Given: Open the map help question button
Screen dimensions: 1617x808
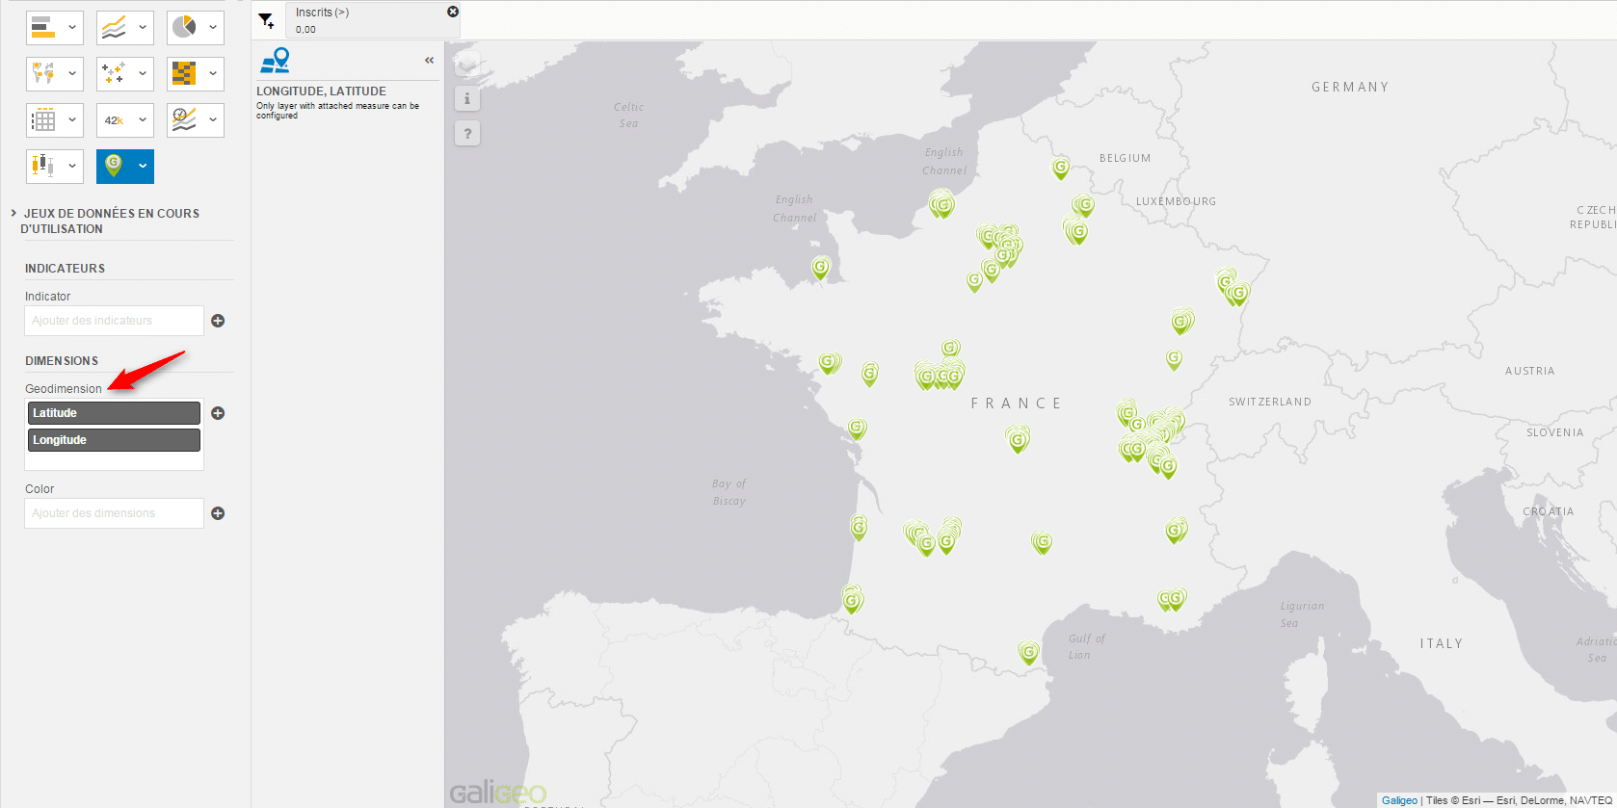Looking at the screenshot, I should 467,134.
